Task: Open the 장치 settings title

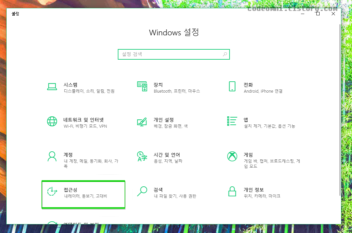Action: pyautogui.click(x=158, y=85)
